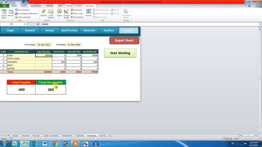Viewport: 262px width, 147px height.
Task: Switch to Page Layout view icon
Action: pyautogui.click(x=228, y=139)
